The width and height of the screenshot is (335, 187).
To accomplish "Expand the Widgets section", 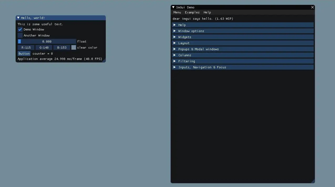I will (x=243, y=37).
